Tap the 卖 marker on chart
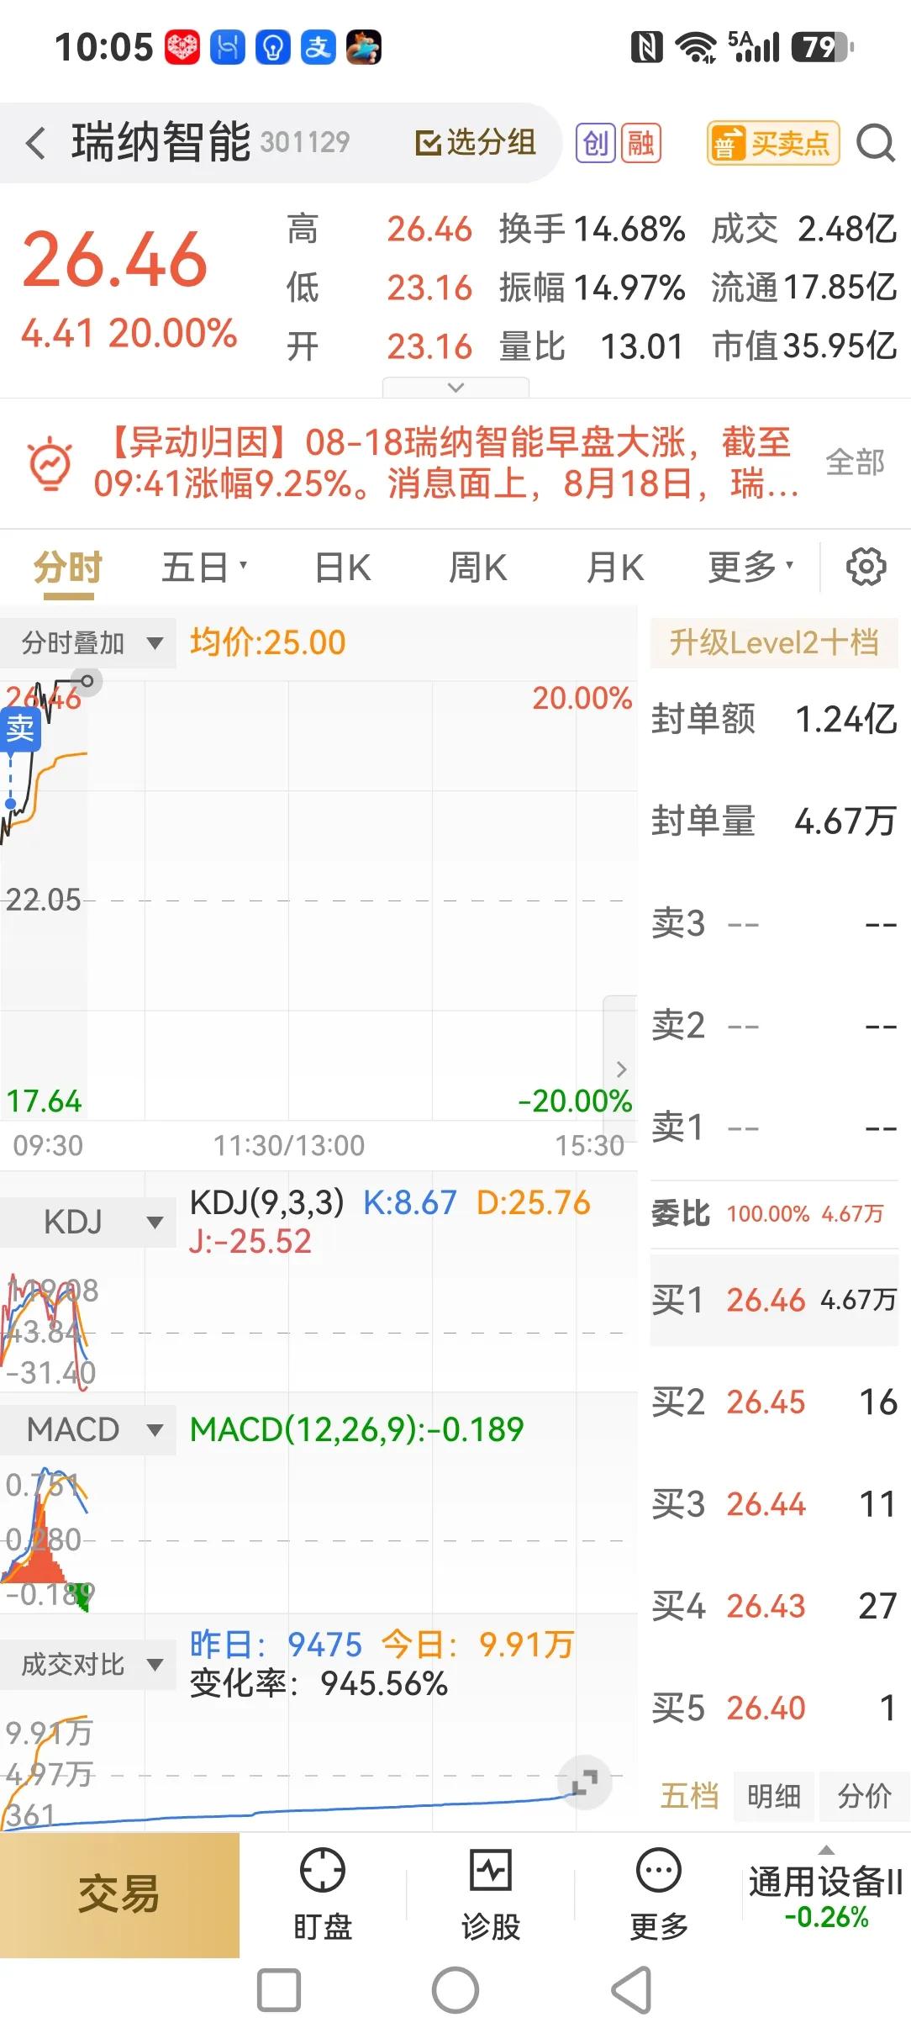This screenshot has height=2028, width=911. 19,728
